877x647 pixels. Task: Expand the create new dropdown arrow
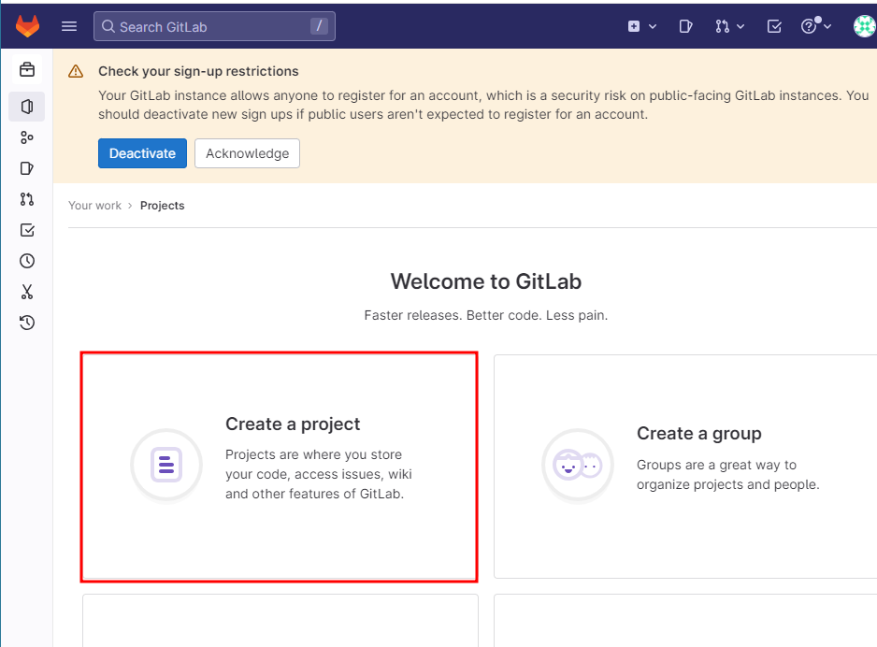click(653, 26)
